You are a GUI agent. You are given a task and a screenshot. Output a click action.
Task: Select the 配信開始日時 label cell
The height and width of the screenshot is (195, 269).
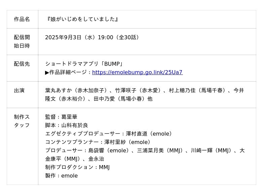(22, 41)
